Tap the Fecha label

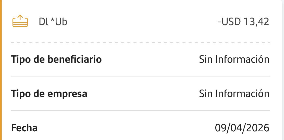click(x=24, y=128)
